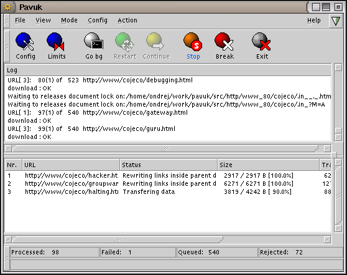The height and width of the screenshot is (275, 347).
Task: Quit using the Exit toolbar icon
Action: click(x=262, y=46)
